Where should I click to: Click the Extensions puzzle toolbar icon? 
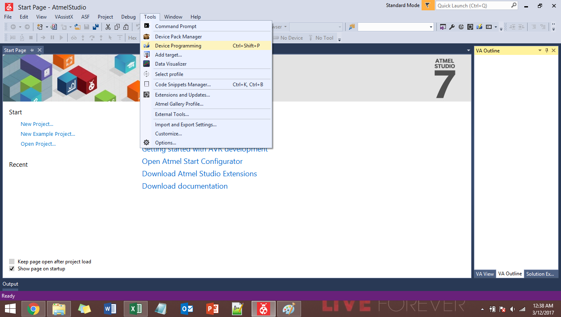(470, 27)
